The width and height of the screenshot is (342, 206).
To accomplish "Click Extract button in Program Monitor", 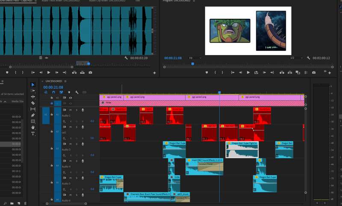I will 290,73.
